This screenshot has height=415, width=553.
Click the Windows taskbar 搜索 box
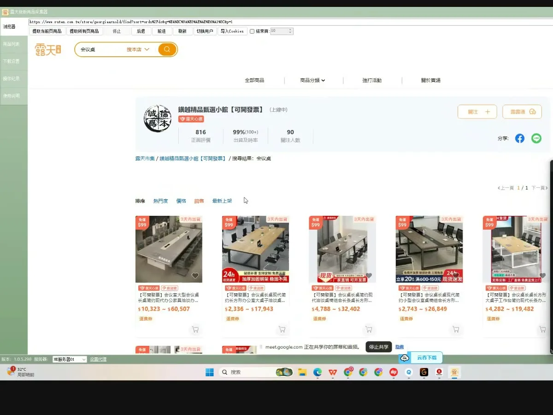(x=256, y=372)
